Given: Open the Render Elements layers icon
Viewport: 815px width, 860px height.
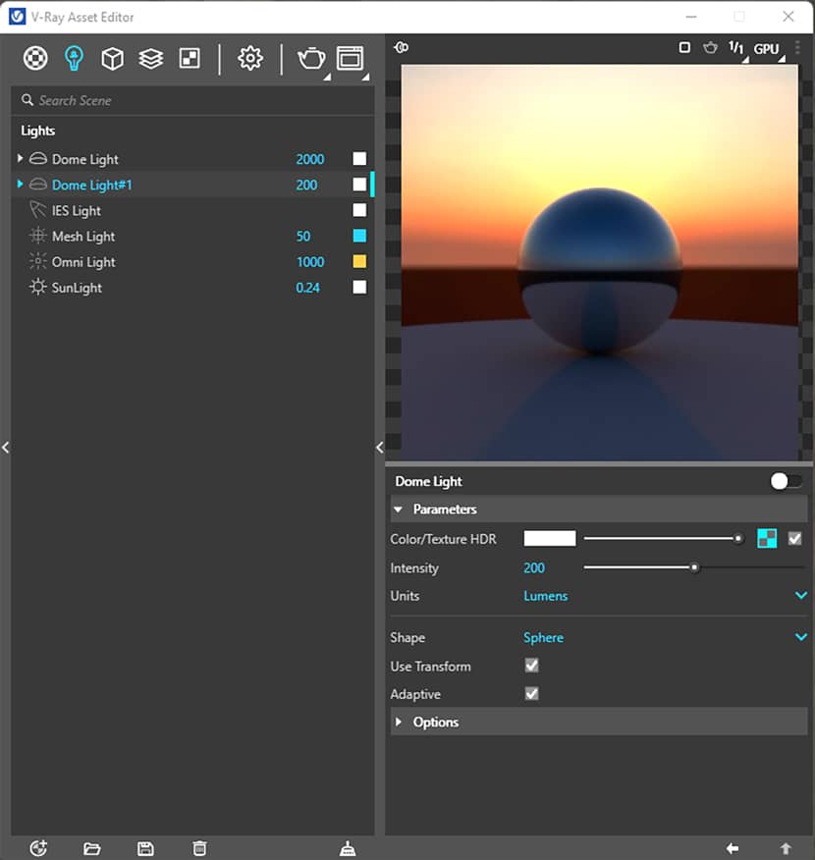Looking at the screenshot, I should click(x=151, y=58).
